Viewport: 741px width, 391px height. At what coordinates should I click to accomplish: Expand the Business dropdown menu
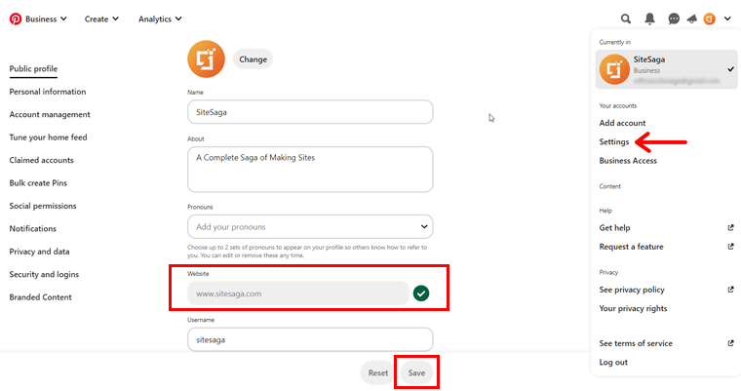[x=46, y=19]
